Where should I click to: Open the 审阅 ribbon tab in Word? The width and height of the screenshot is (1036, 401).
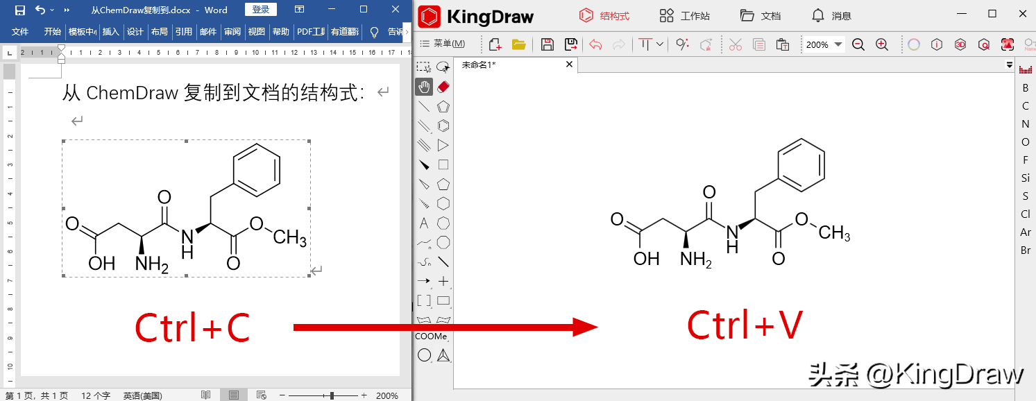[232, 31]
